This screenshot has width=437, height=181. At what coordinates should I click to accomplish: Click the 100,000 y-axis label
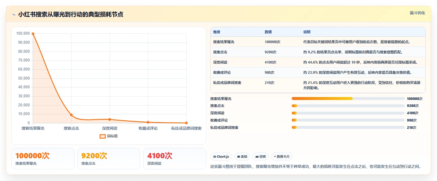coord(23,34)
